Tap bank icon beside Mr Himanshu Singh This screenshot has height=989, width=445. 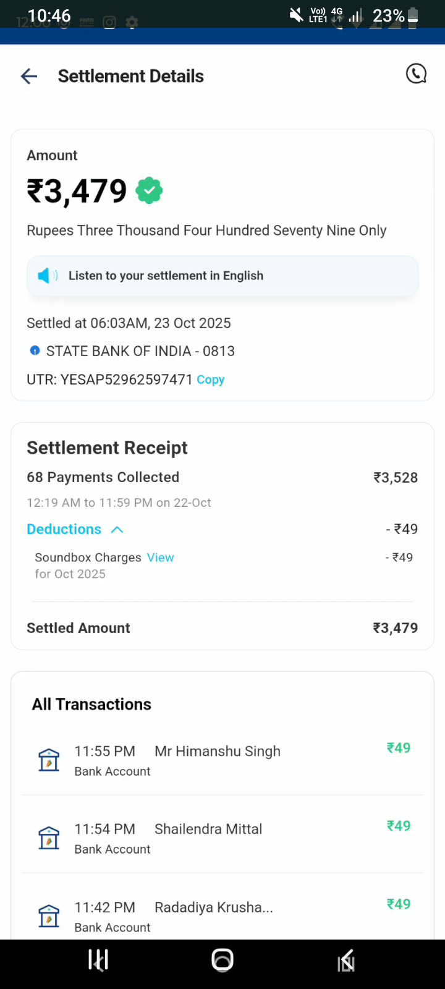tap(49, 760)
